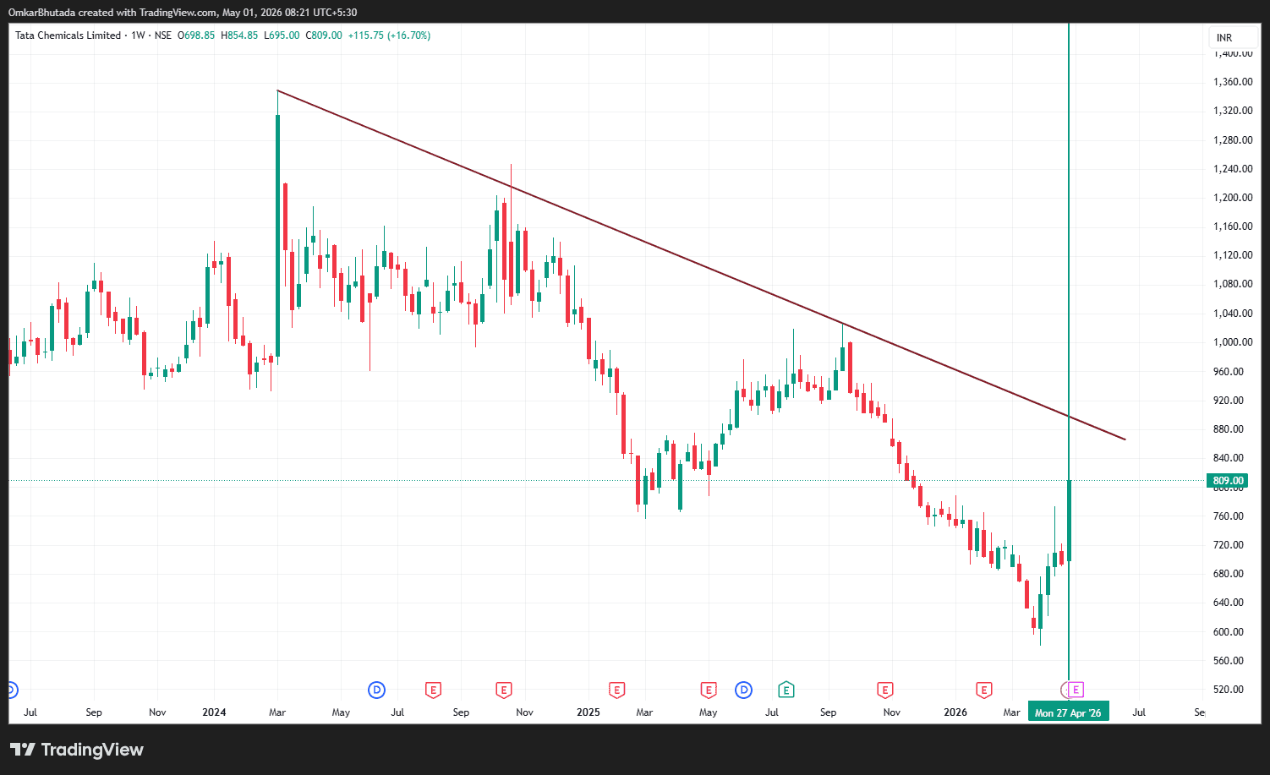
Task: Click the 1,320.00 price axis label
Action: tap(1233, 111)
